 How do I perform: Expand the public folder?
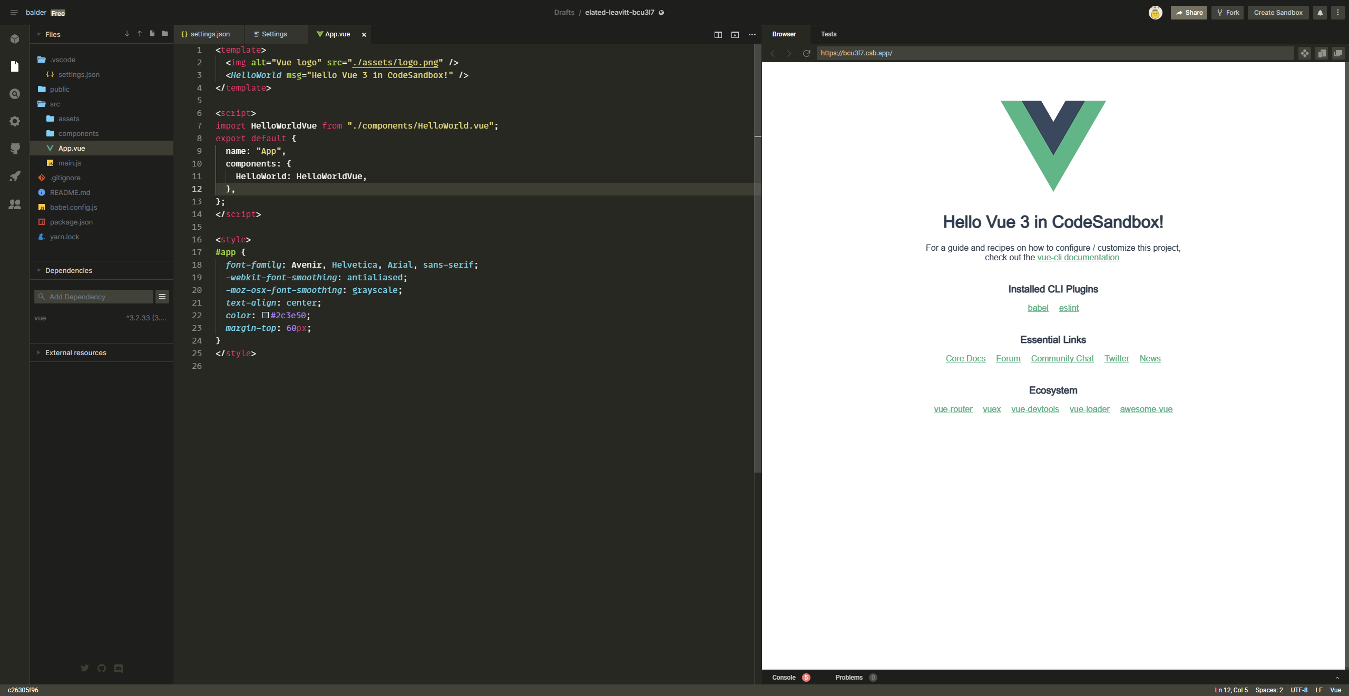click(x=101, y=89)
